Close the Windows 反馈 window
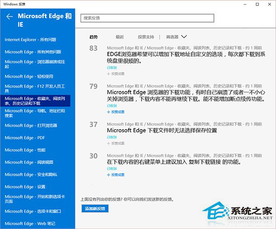Screen dimensions: 276x229 click(270, 4)
